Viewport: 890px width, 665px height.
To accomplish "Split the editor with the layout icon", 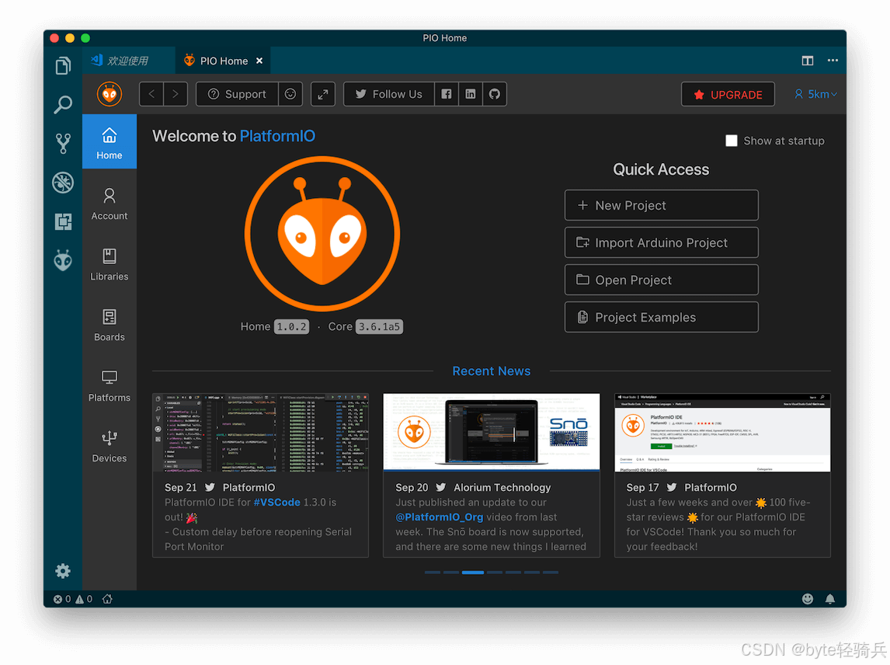I will (x=807, y=61).
